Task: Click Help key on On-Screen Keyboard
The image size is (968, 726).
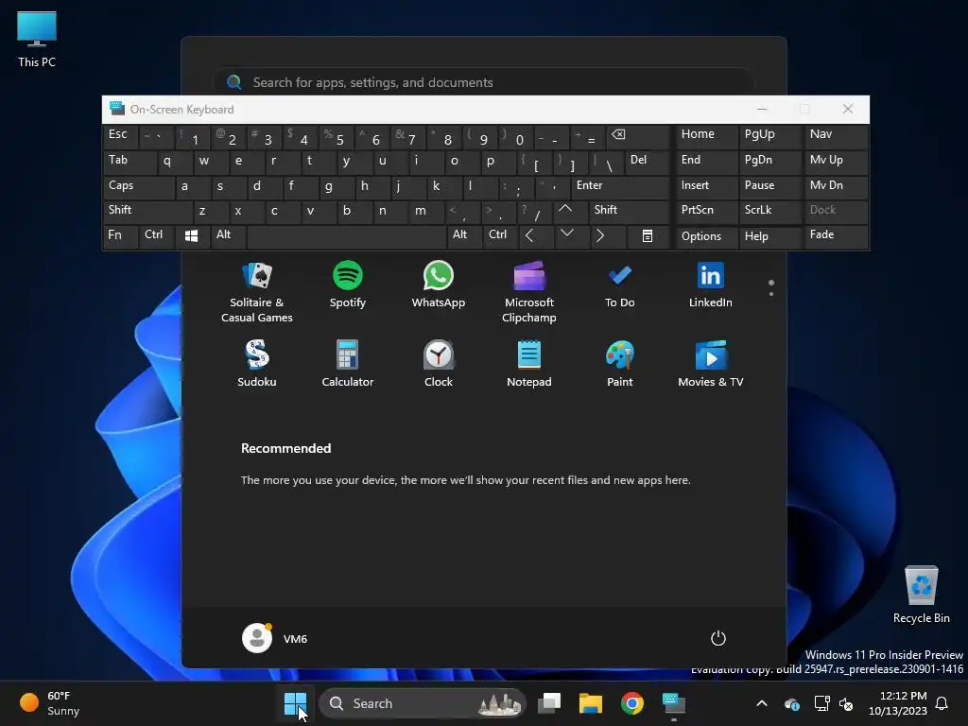Action: (x=769, y=235)
